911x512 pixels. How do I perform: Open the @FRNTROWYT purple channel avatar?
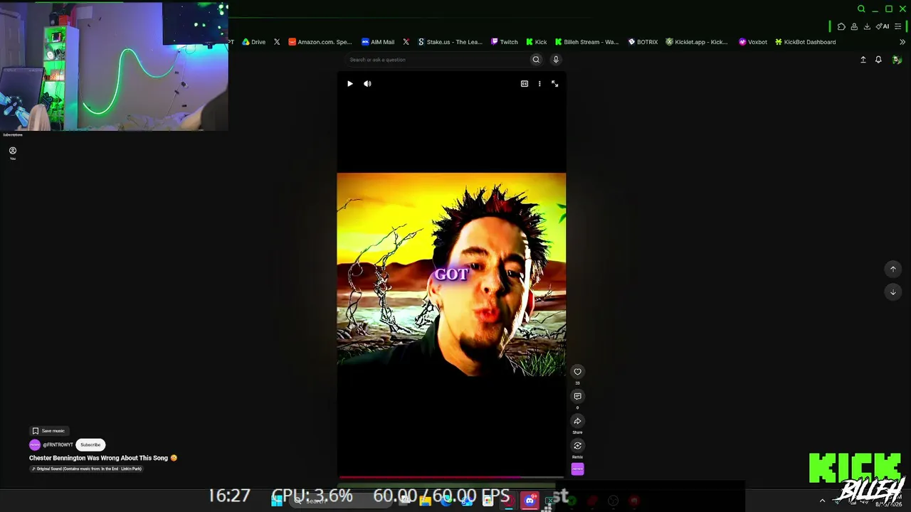pos(35,445)
